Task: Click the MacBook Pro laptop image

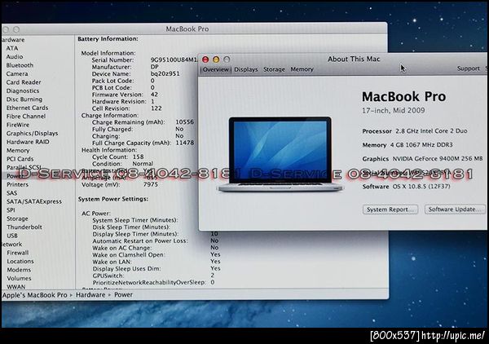Action: [x=280, y=154]
